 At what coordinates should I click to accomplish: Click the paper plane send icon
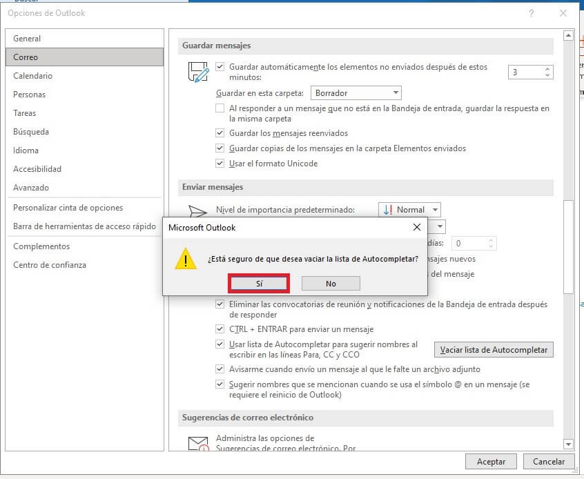[197, 211]
